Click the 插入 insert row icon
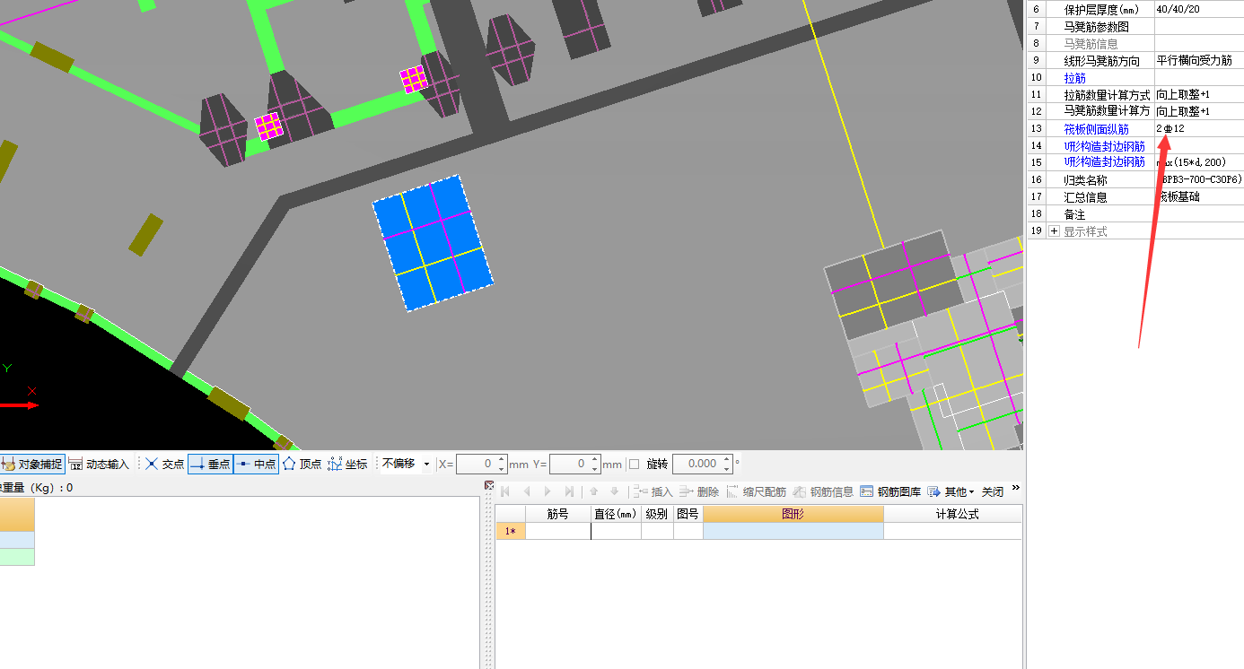 tap(652, 491)
